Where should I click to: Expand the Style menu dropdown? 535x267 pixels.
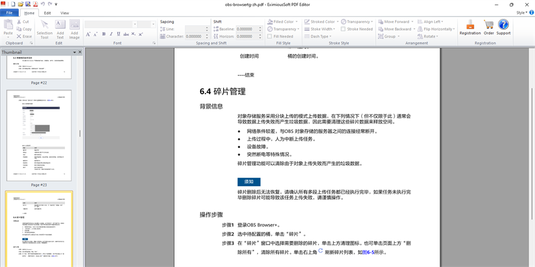[522, 12]
